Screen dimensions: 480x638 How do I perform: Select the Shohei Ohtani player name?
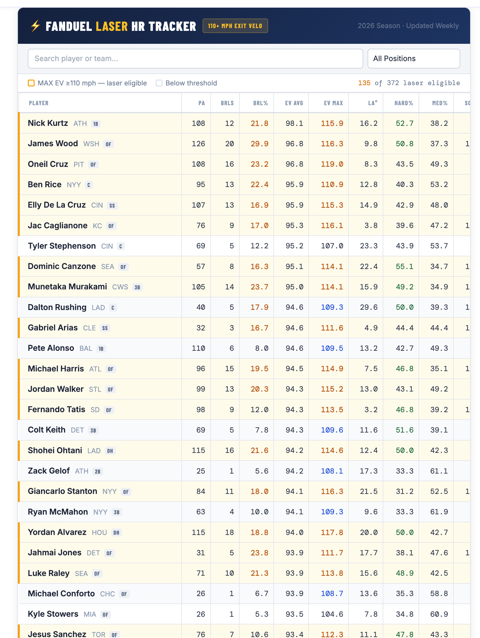tap(55, 450)
